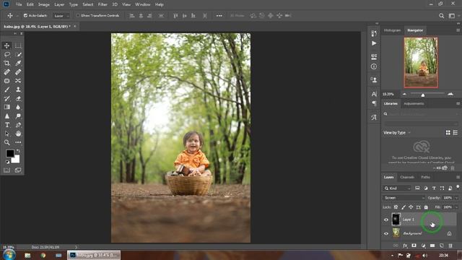Switch to the Paths tab
The image size is (462, 260).
(x=425, y=177)
